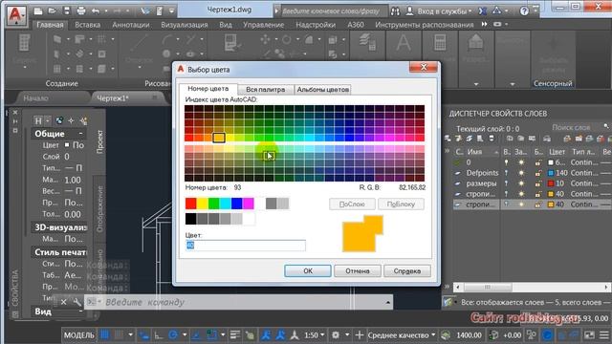This screenshot has width=612, height=344.
Task: Toggle snap mode in status bar
Action: (x=119, y=335)
